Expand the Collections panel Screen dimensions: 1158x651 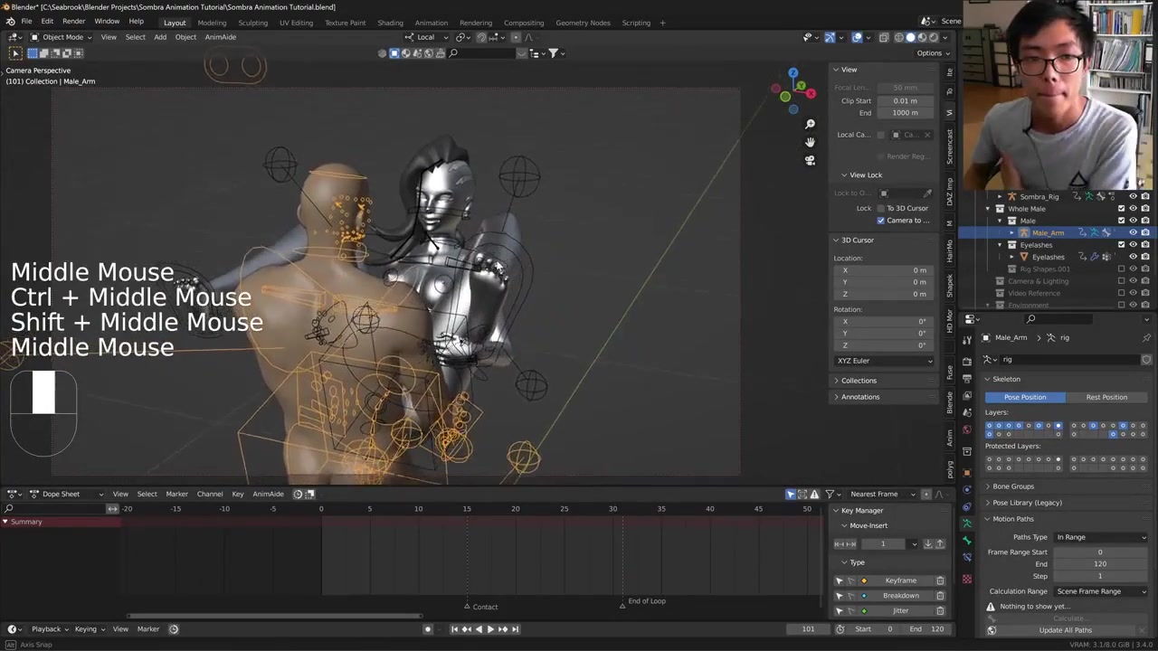tap(858, 381)
